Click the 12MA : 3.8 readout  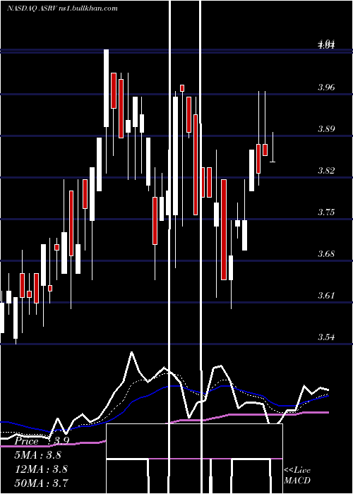click(41, 469)
